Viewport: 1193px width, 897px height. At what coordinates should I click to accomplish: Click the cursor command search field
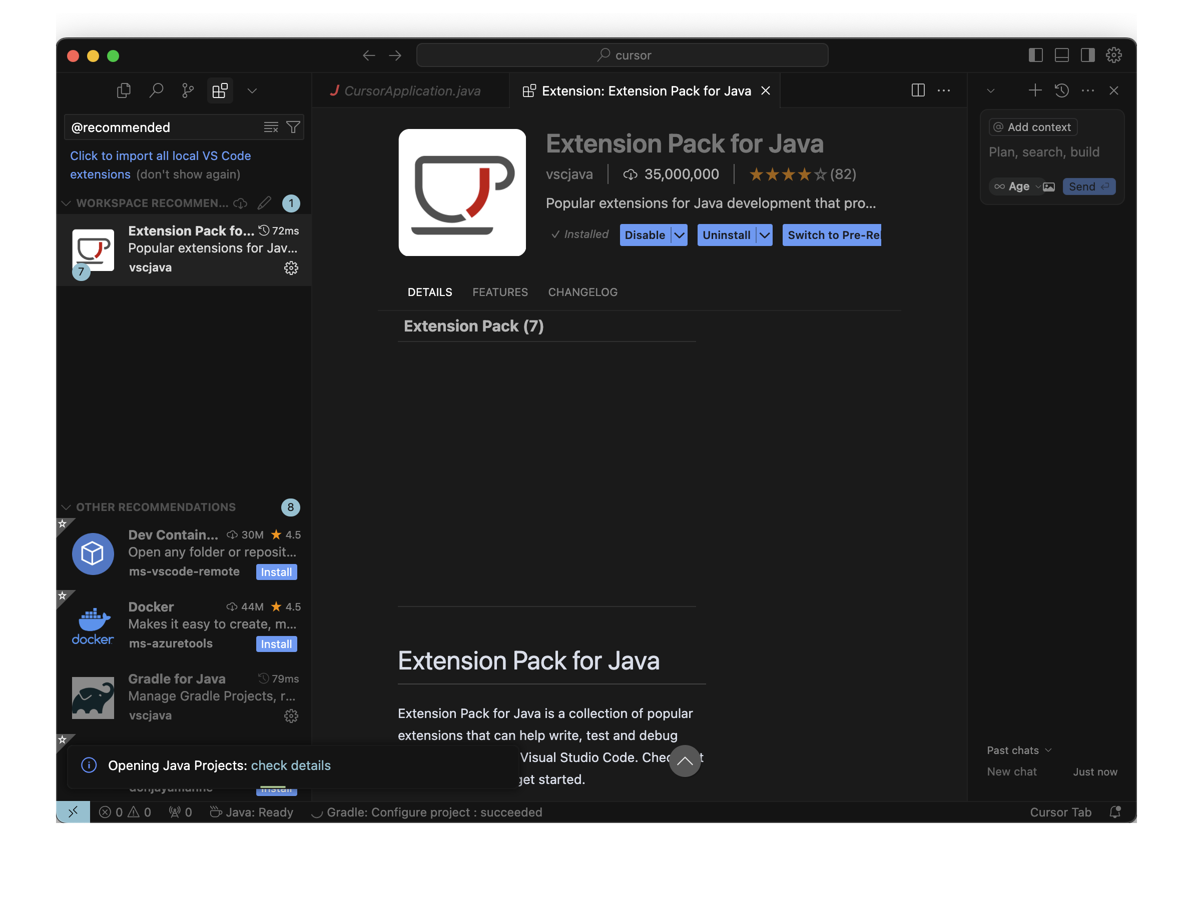click(623, 55)
